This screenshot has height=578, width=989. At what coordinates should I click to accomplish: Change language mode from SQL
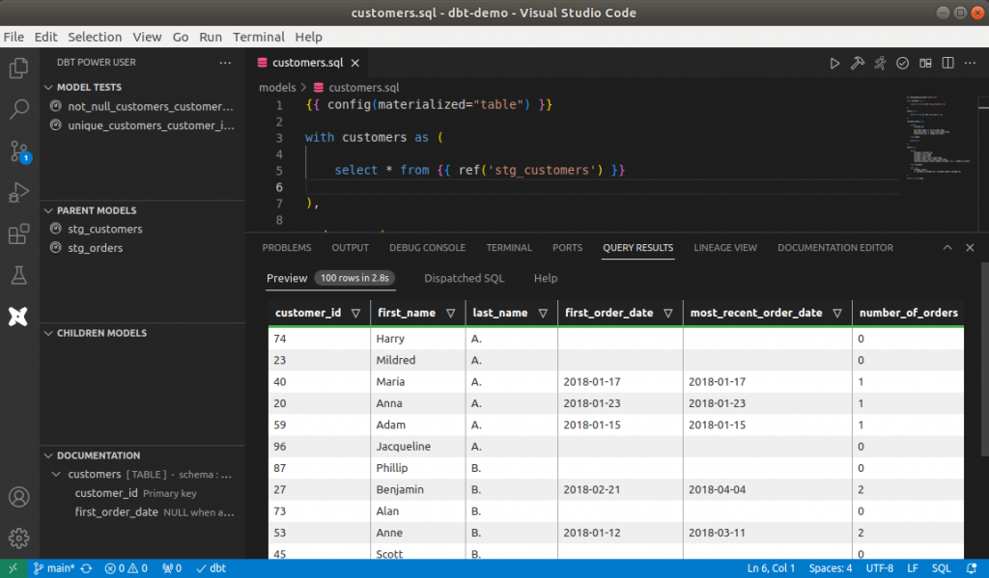pos(941,568)
